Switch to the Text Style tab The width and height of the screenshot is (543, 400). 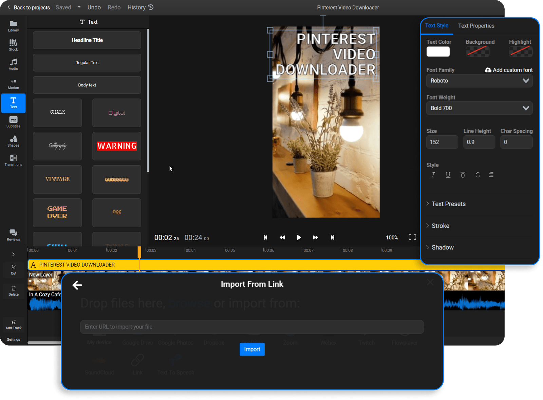[437, 25]
